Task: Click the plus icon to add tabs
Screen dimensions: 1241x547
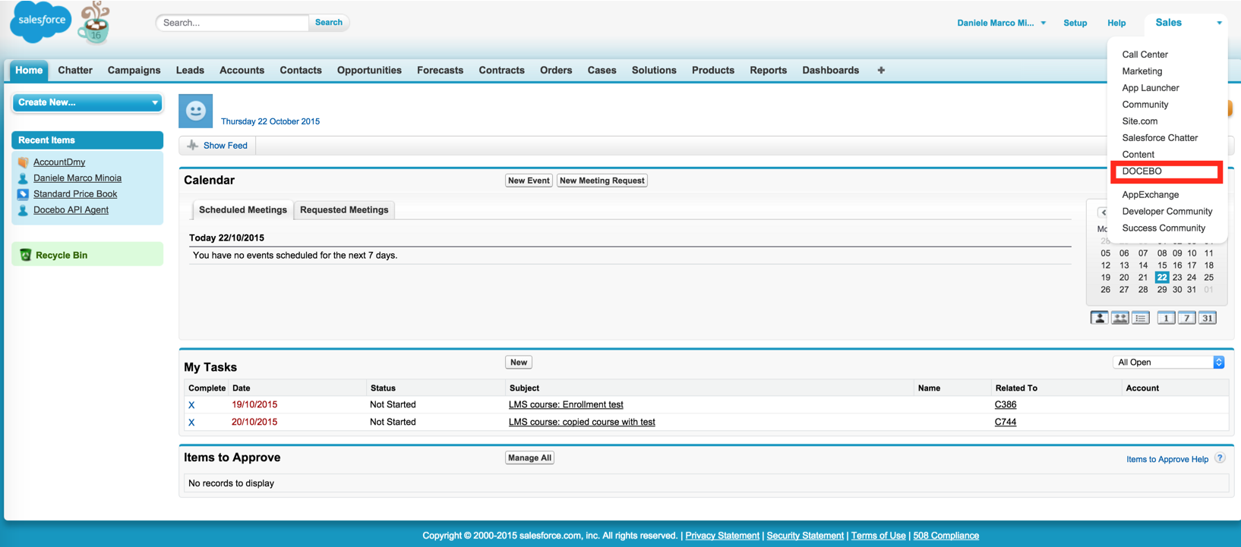Action: (x=881, y=71)
